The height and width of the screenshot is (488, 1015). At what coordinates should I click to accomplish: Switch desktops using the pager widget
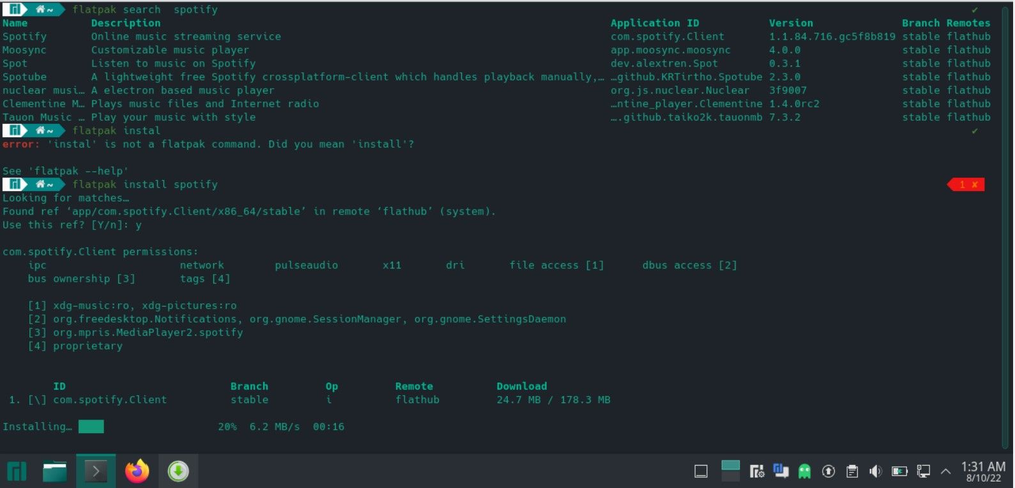tap(730, 471)
